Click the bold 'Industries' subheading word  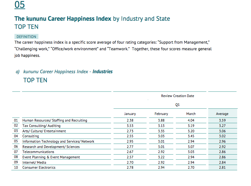click(102, 72)
